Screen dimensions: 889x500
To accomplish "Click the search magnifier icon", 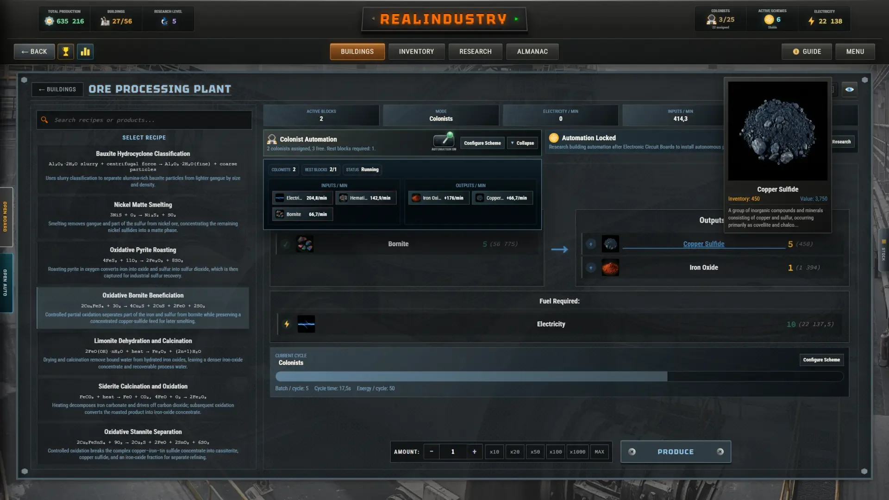I will pyautogui.click(x=44, y=120).
